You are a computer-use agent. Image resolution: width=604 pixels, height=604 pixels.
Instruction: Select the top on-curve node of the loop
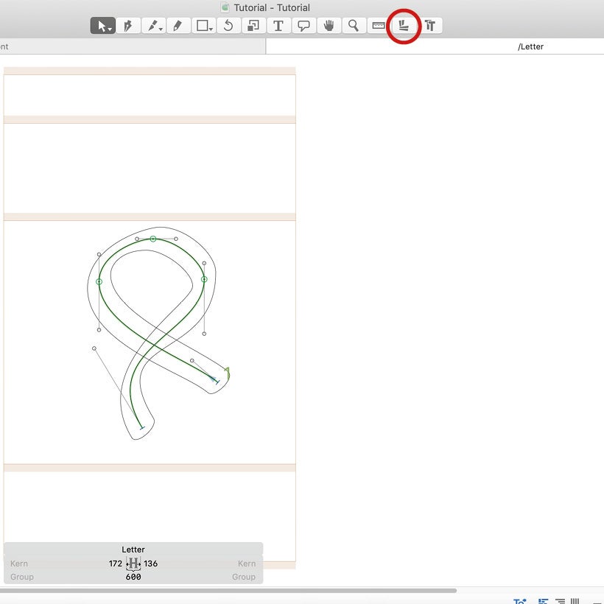click(x=153, y=239)
